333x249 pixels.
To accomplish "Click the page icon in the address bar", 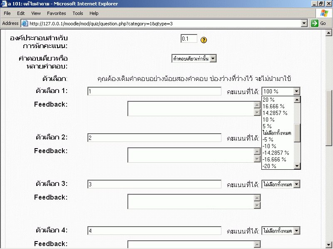I will (25, 24).
